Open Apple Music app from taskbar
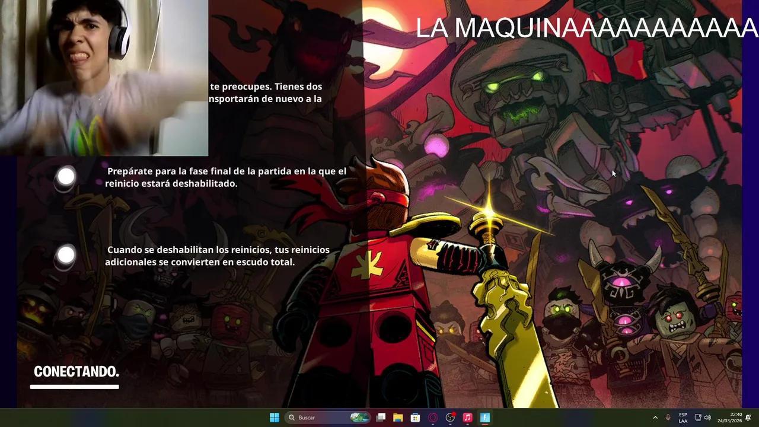 pyautogui.click(x=467, y=418)
